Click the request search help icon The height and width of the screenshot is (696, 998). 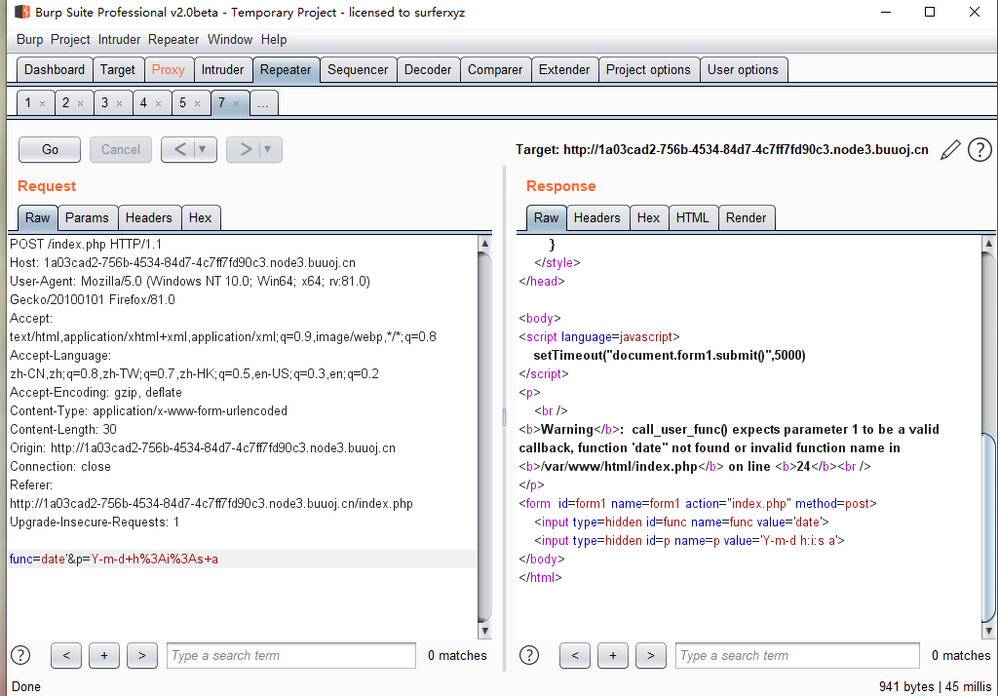(x=20, y=655)
